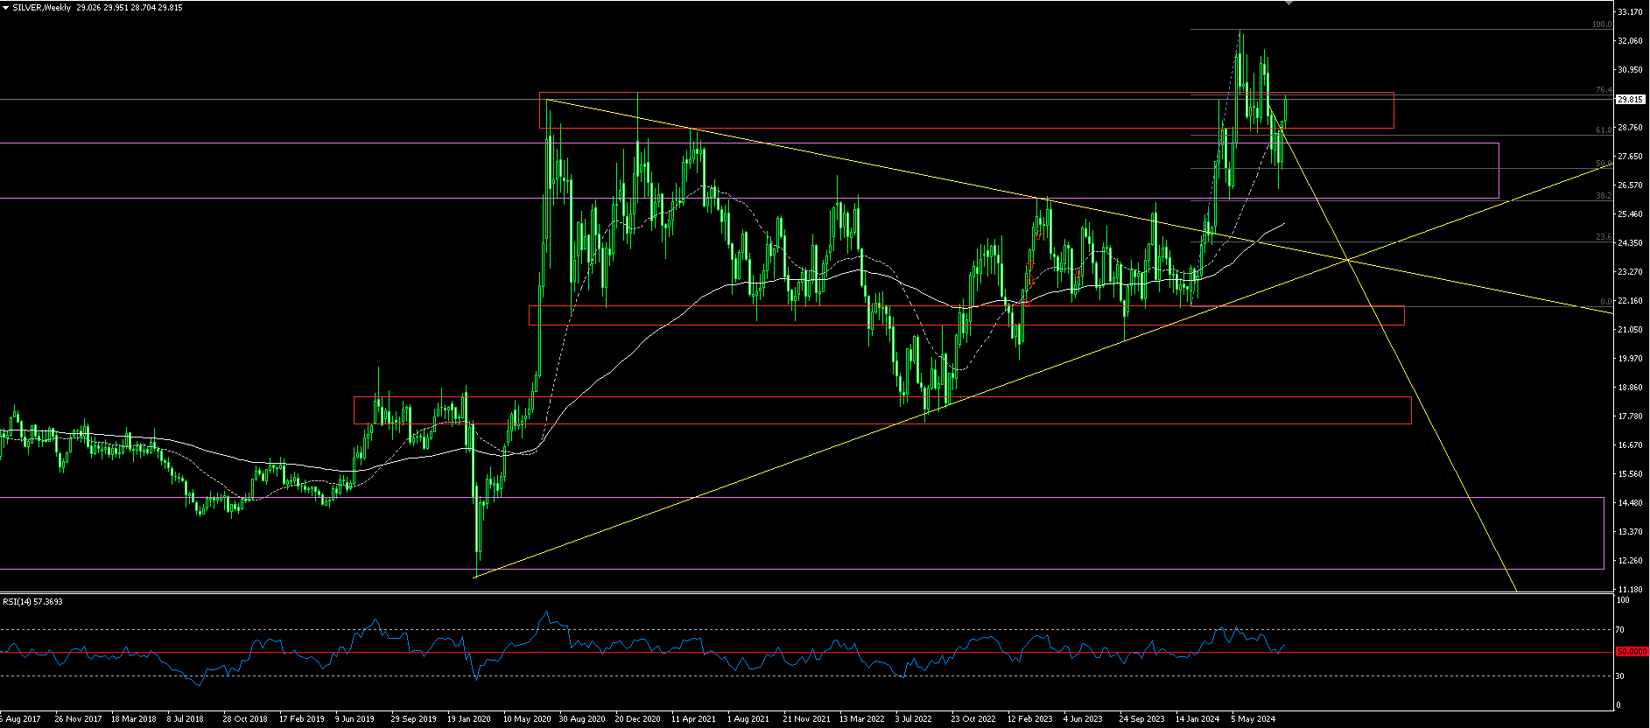
Task: Click the 32.060 price axis label
Action: tap(1630, 41)
